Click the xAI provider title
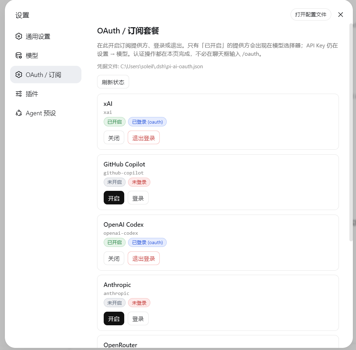This screenshot has width=356, height=350. [108, 104]
